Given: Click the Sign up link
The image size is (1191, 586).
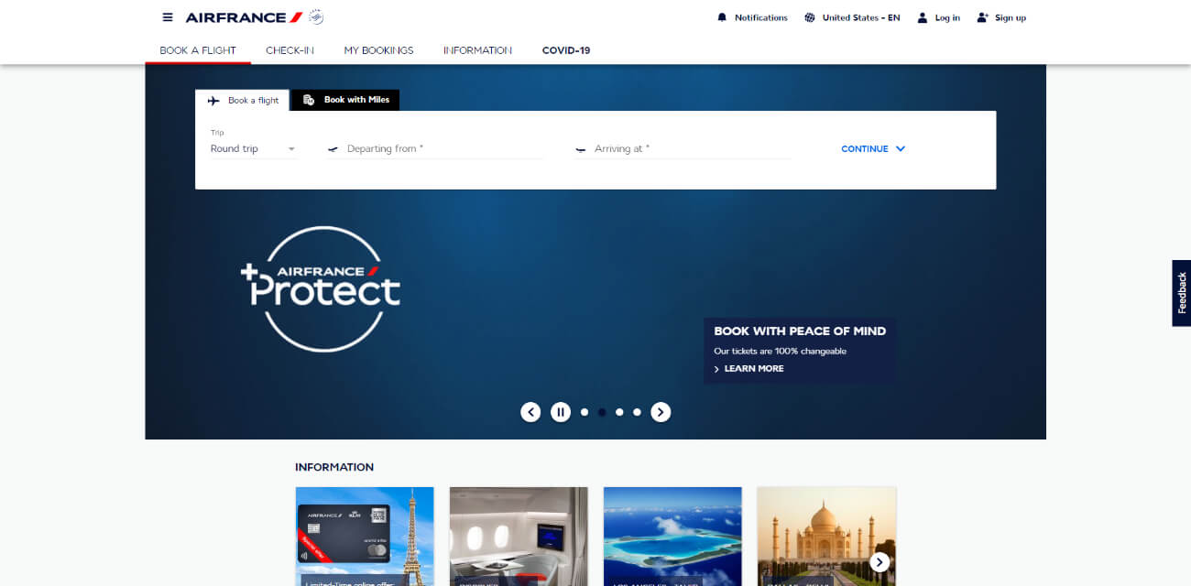Looking at the screenshot, I should [x=1001, y=17].
